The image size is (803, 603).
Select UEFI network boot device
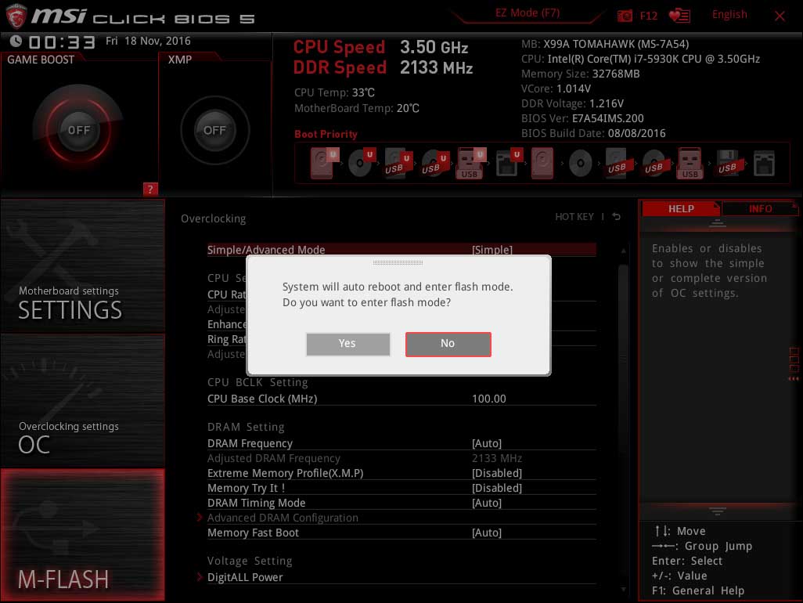tap(509, 163)
